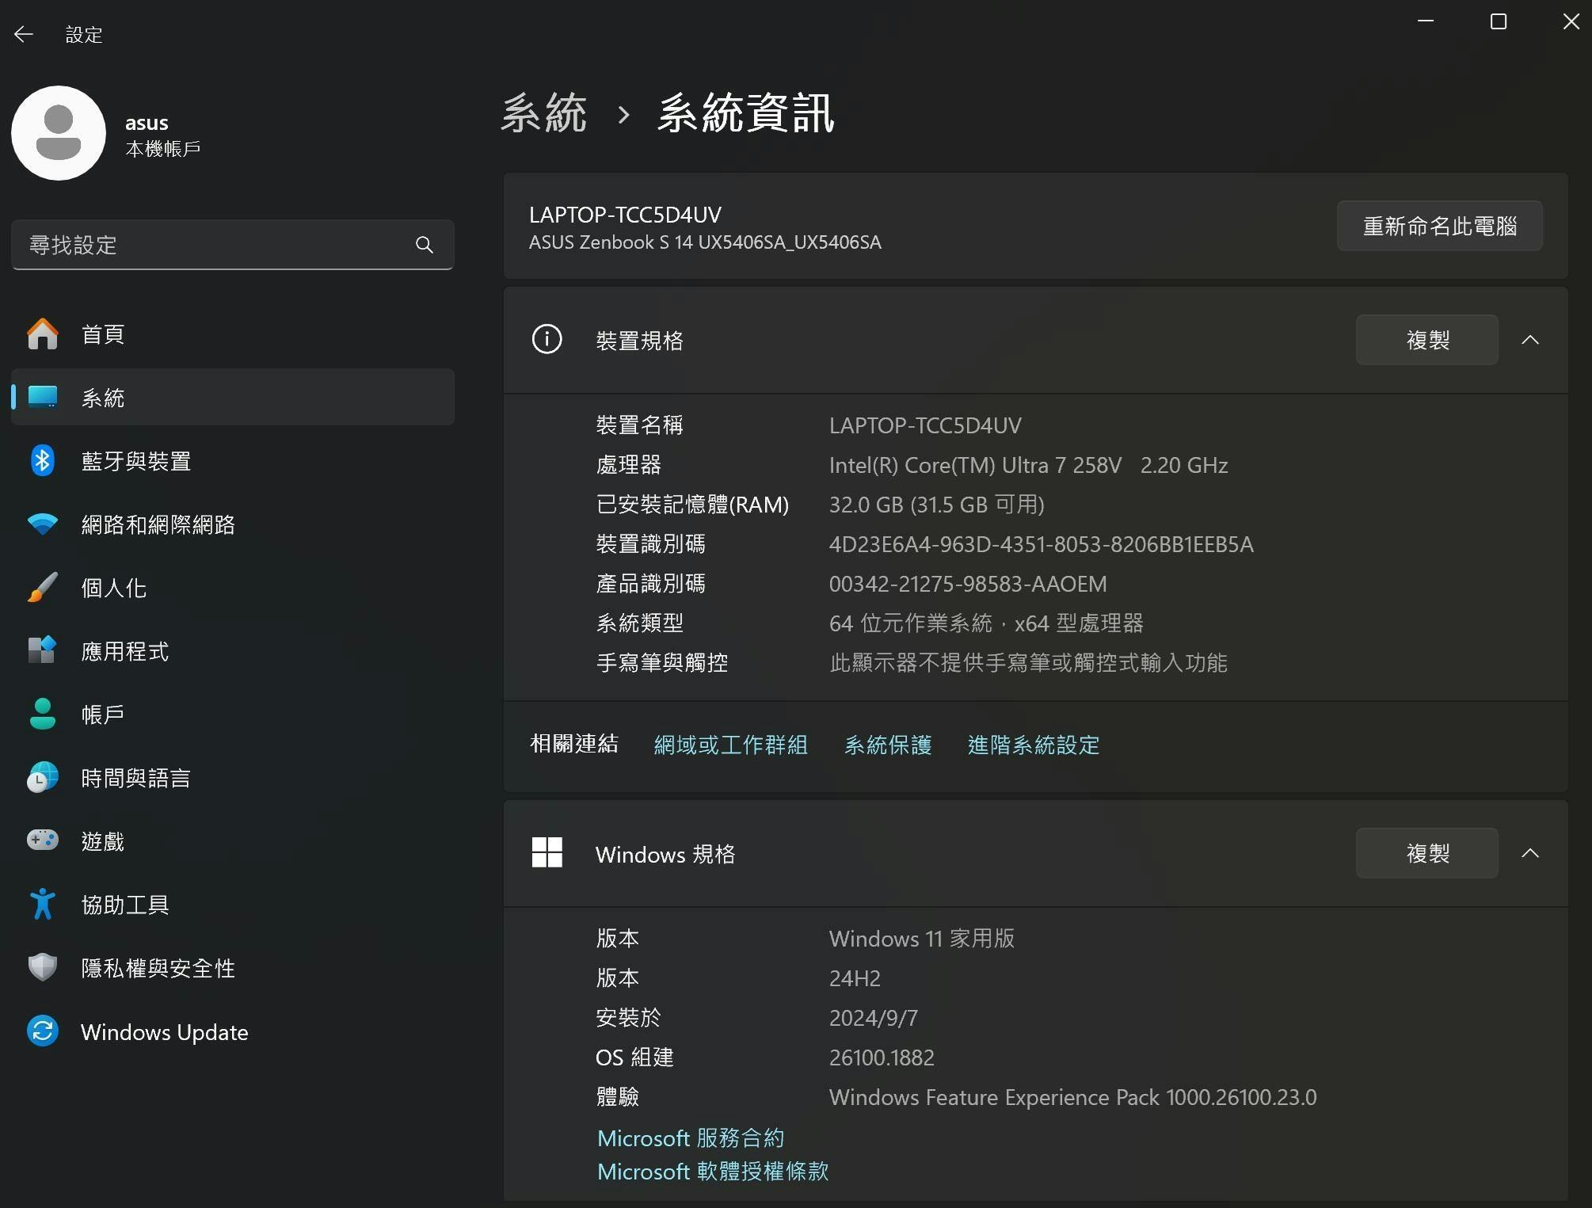Click Windows Feature Experience Pack value
The image size is (1592, 1208).
(1072, 1097)
